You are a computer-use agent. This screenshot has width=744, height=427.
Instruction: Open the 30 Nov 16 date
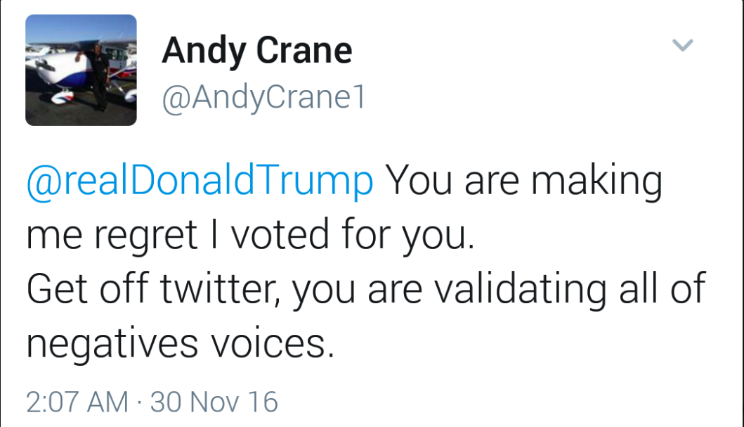pyautogui.click(x=214, y=402)
